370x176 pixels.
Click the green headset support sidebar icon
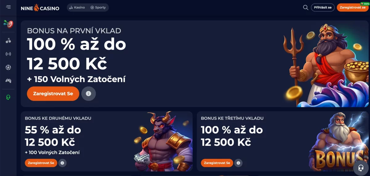click(x=8, y=97)
